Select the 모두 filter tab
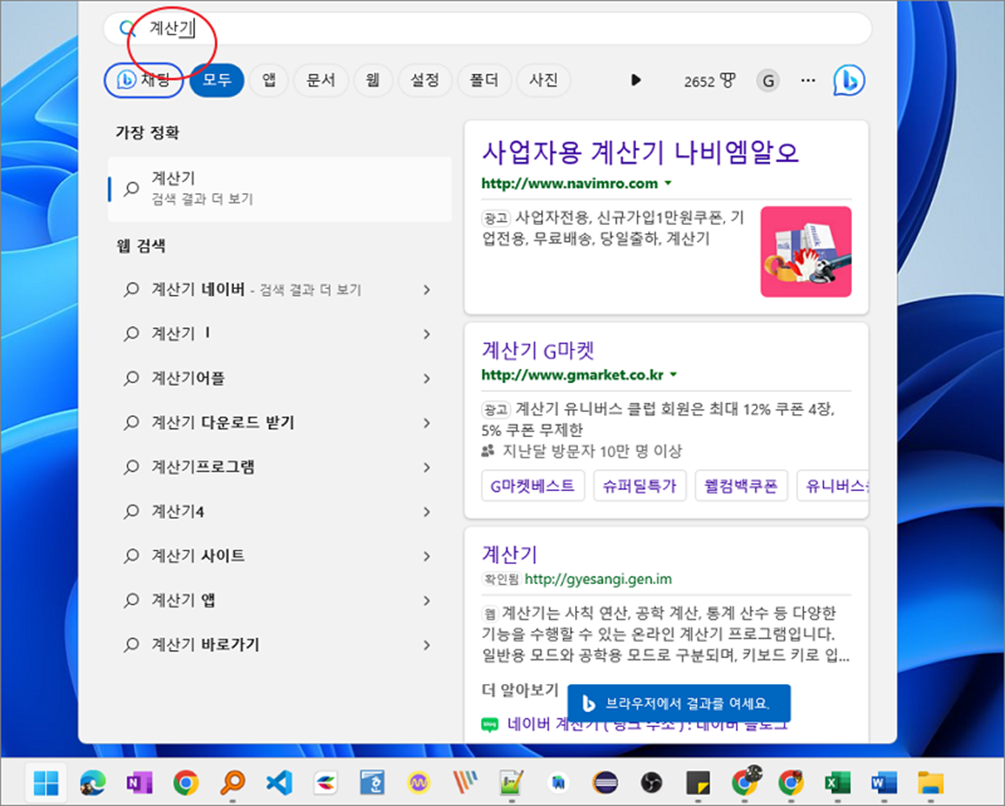Viewport: 1005px width, 806px height. pyautogui.click(x=216, y=80)
